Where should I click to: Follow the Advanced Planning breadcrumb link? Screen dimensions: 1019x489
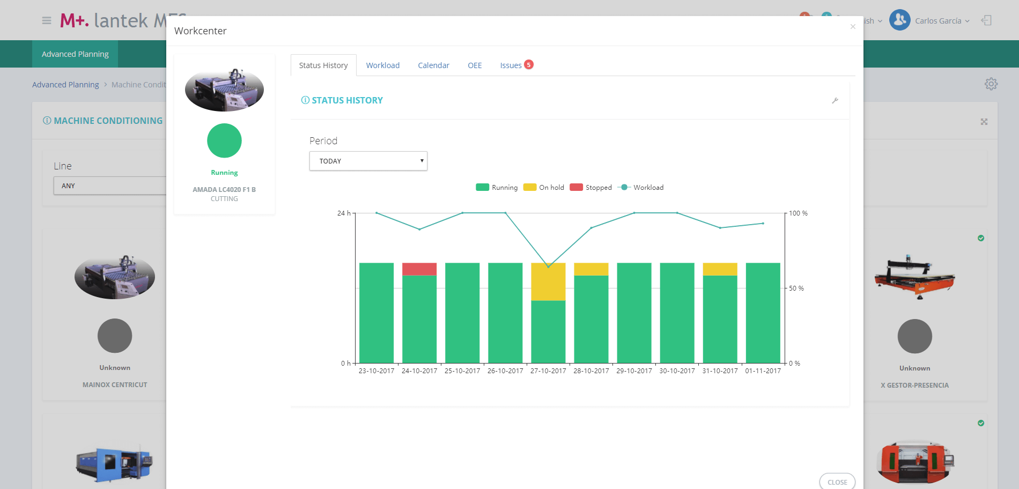pos(65,85)
